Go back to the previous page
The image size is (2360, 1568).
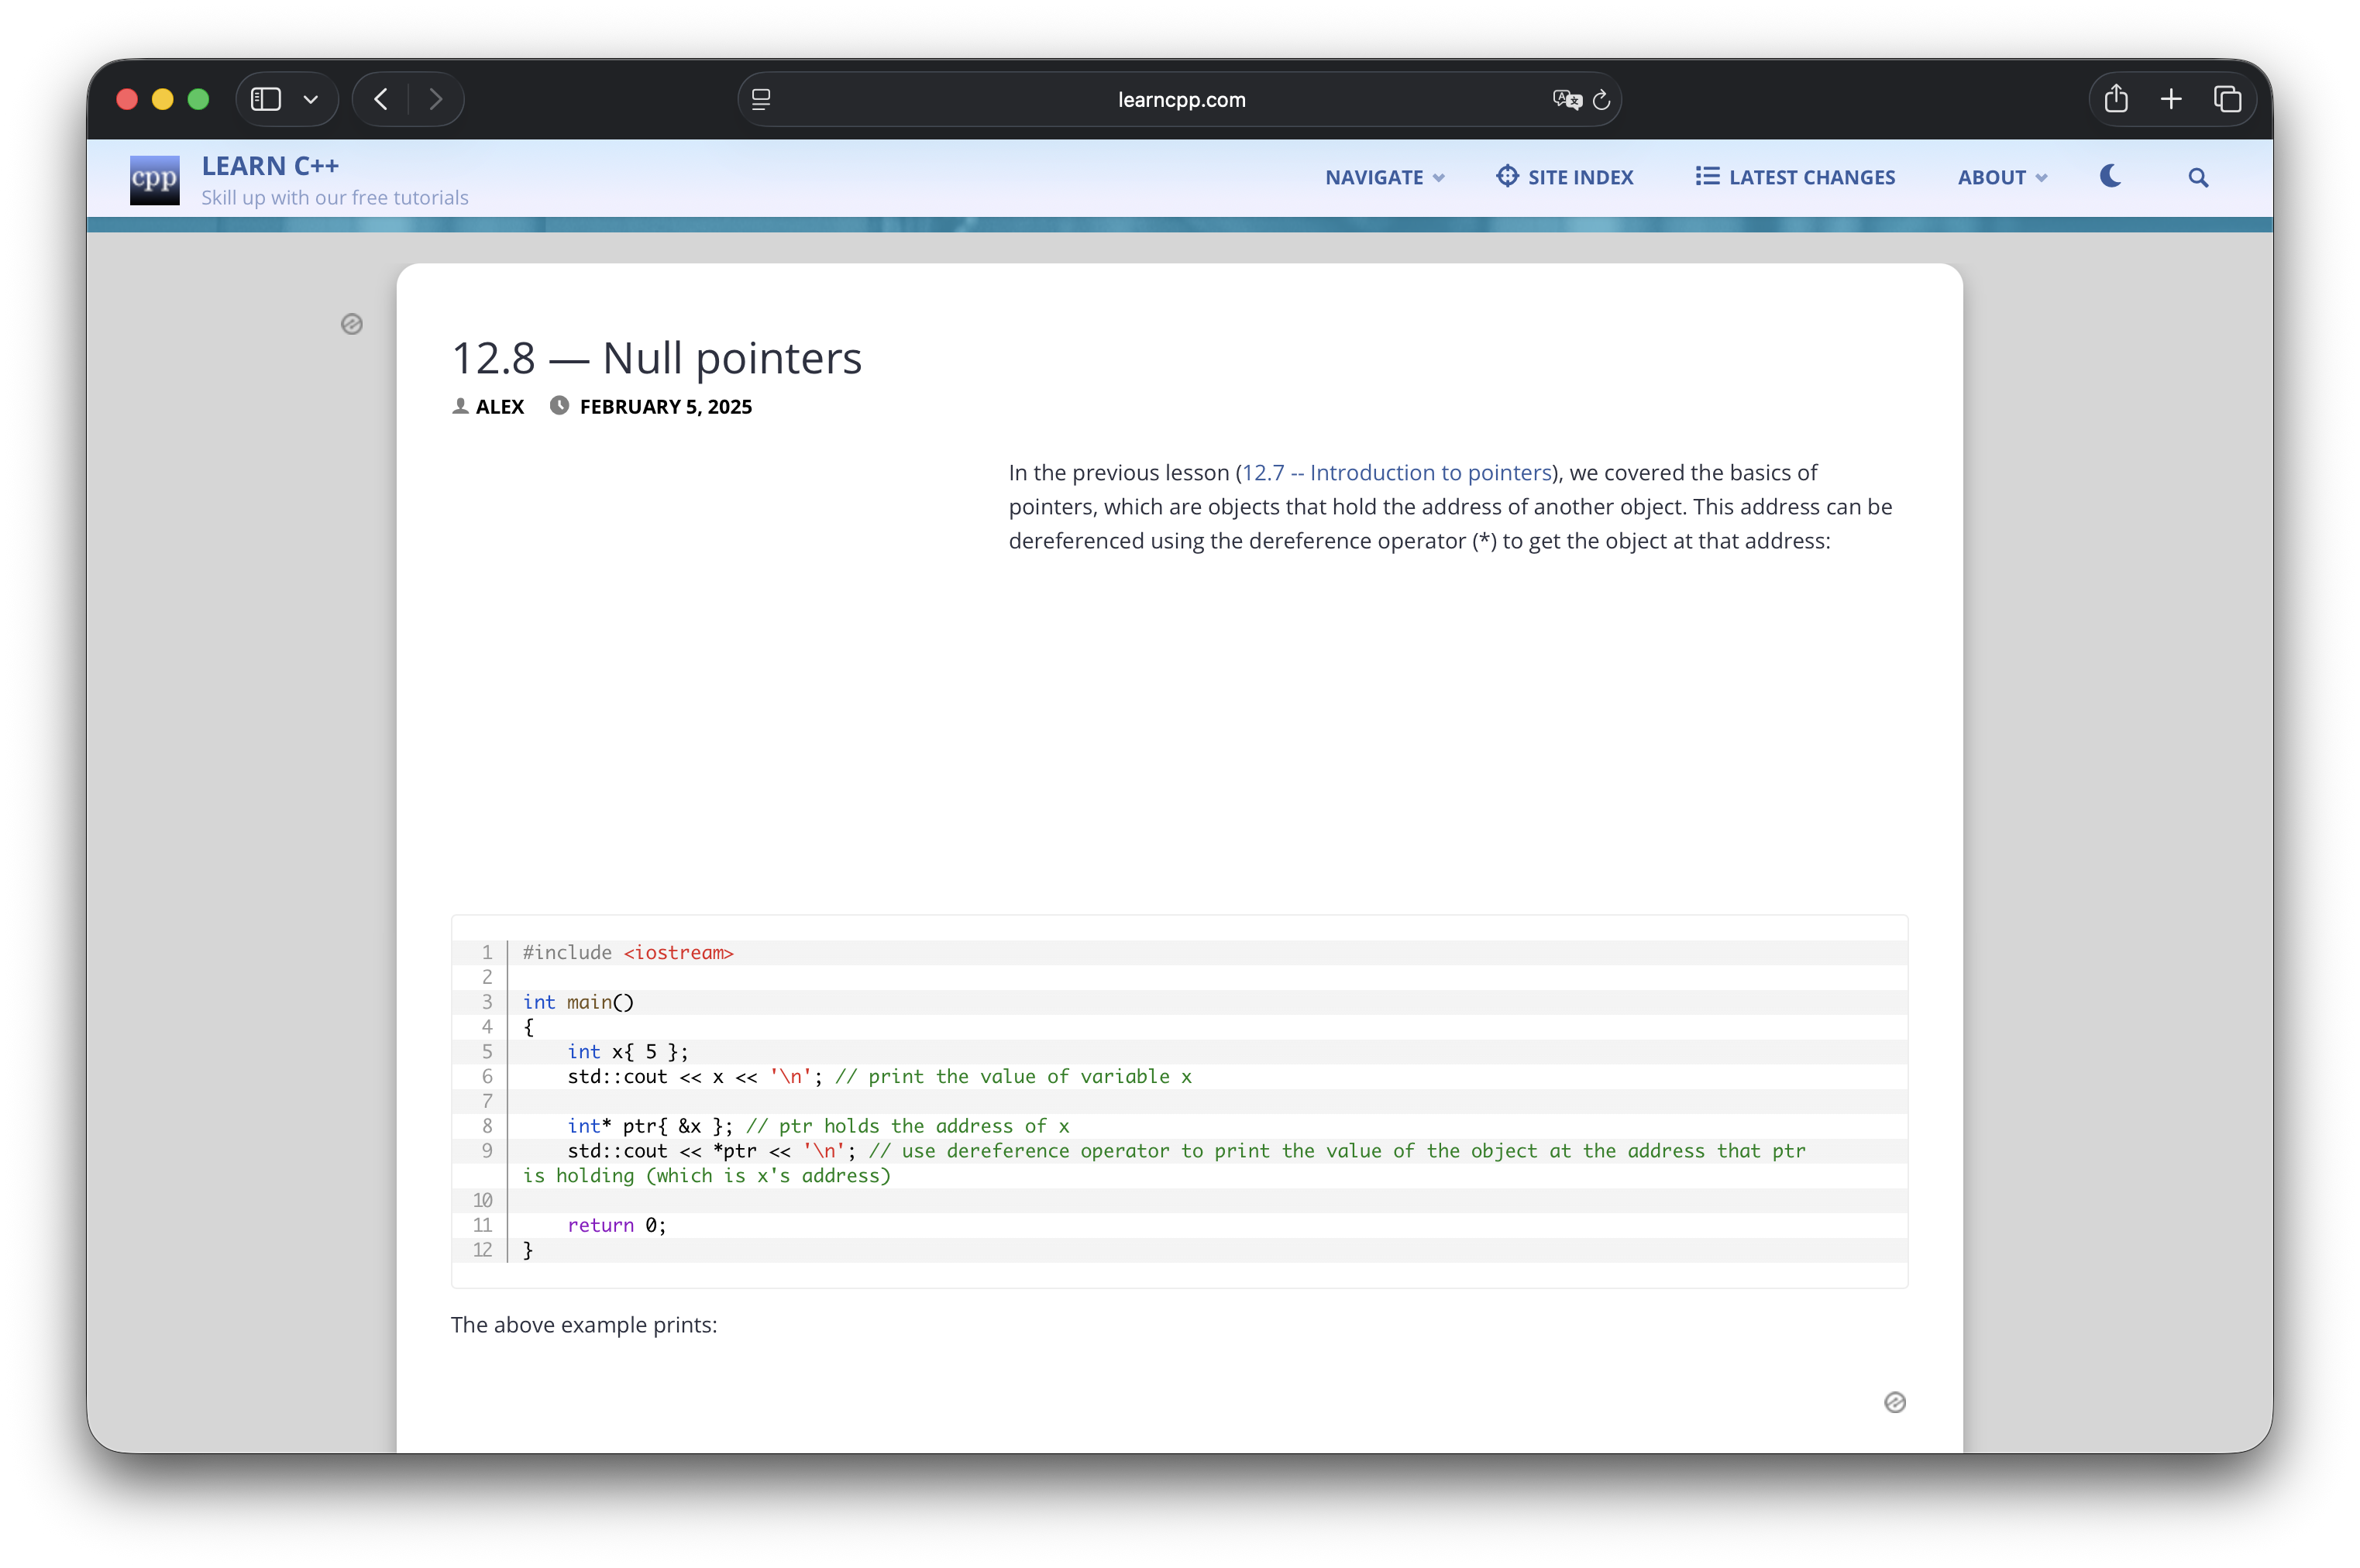tap(381, 99)
